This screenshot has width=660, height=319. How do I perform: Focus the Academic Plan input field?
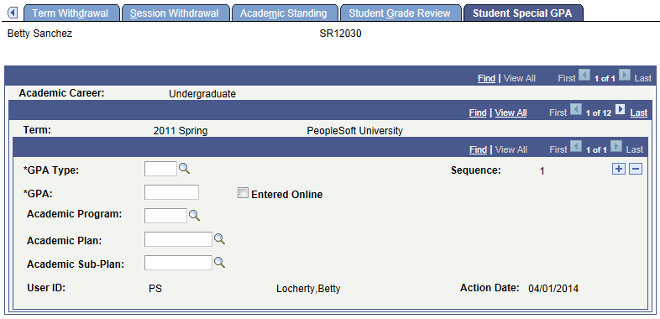178,239
